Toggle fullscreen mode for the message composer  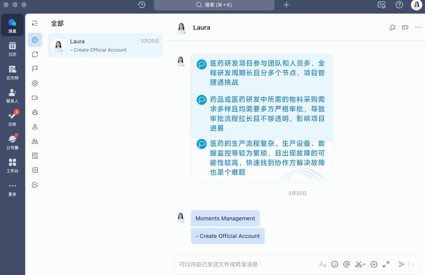click(x=386, y=264)
